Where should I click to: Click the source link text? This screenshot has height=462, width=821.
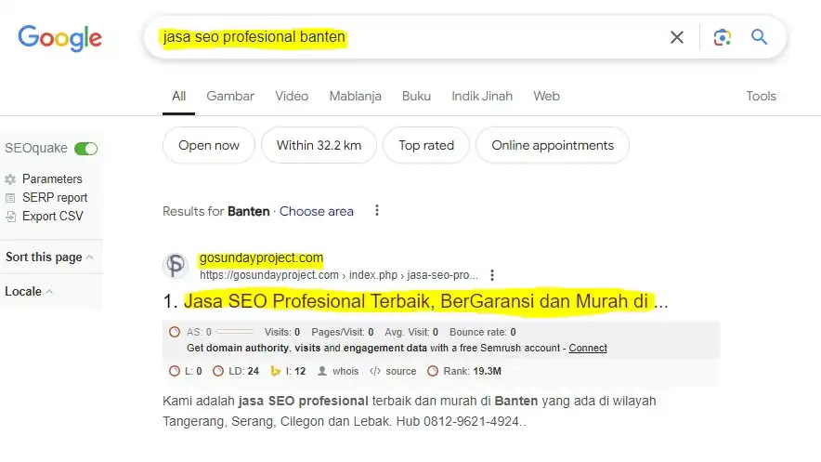pyautogui.click(x=400, y=372)
